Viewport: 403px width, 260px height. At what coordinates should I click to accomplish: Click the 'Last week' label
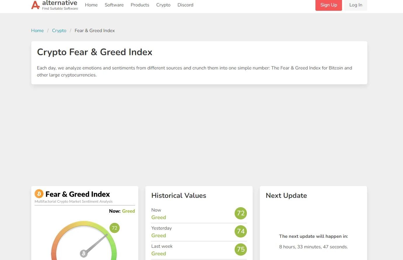coord(162,246)
